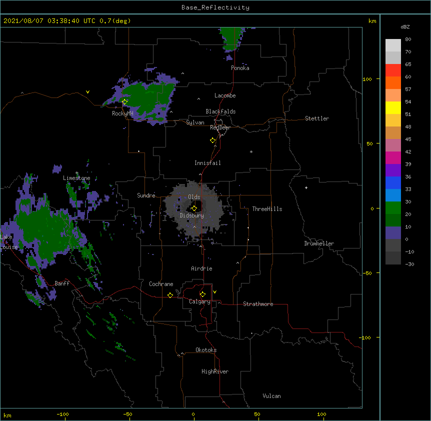Click the 54 dBZ yellow legend swatch
431x421 pixels.
tap(393, 107)
